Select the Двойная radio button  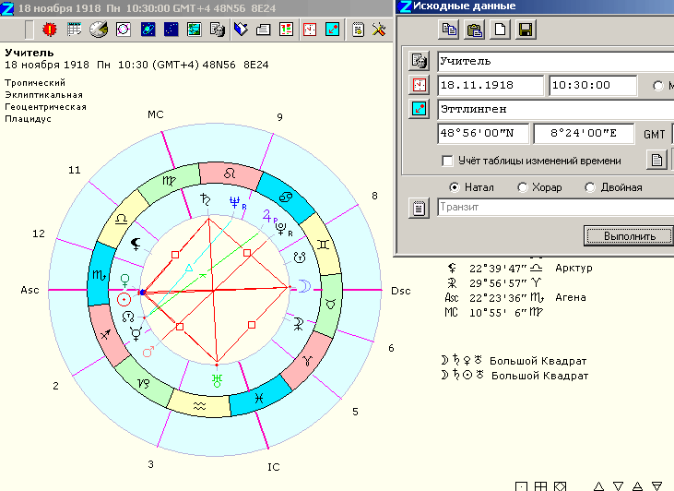tap(590, 187)
